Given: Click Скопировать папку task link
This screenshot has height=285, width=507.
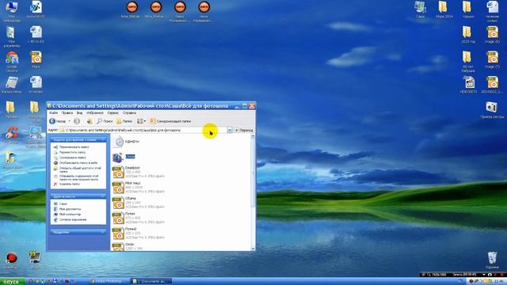Looking at the screenshot, I should pyautogui.click(x=72, y=158).
